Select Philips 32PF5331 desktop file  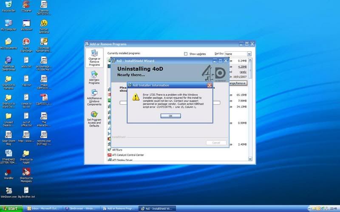point(44,82)
